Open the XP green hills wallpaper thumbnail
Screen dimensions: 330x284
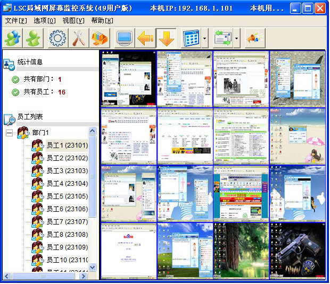pos(185,251)
